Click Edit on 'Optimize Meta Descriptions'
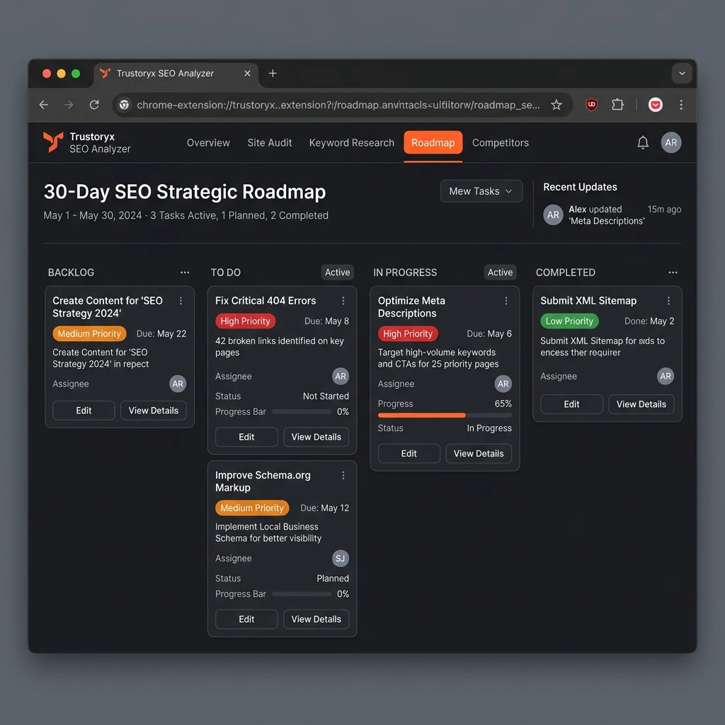Image resolution: width=725 pixels, height=725 pixels. pos(409,454)
